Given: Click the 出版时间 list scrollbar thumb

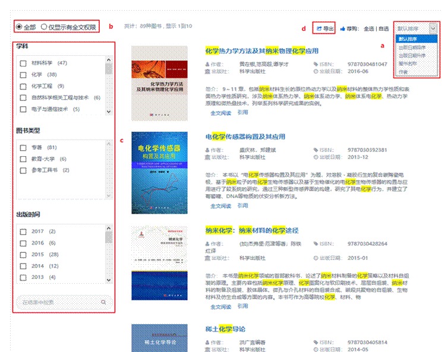Looking at the screenshot, I should point(109,237).
